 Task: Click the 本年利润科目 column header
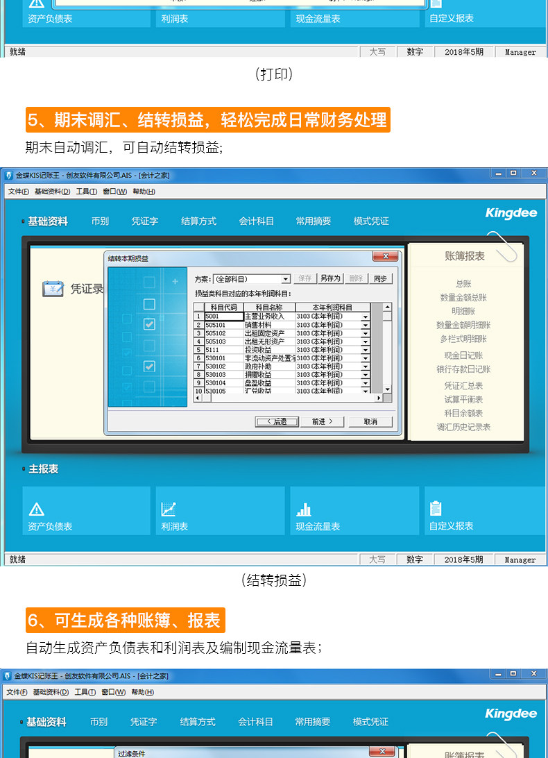(332, 308)
